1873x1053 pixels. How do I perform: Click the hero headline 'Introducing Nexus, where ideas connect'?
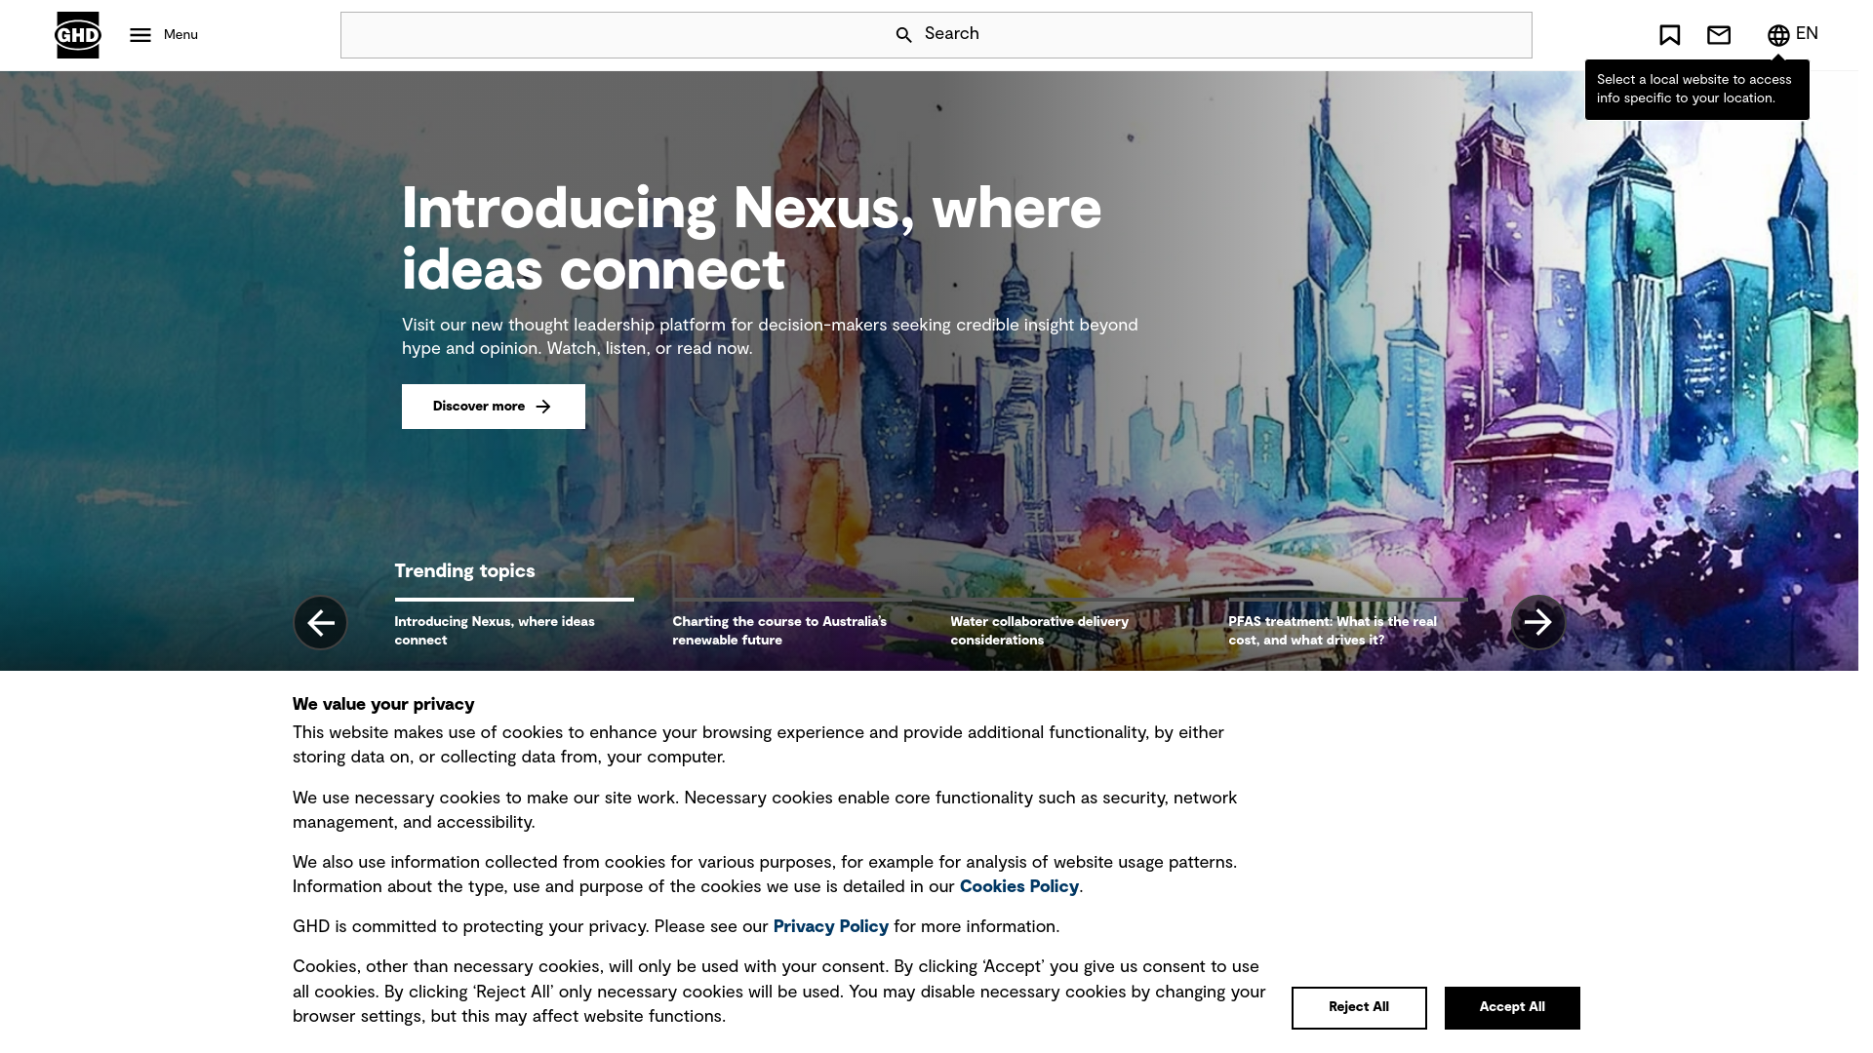[x=751, y=239]
